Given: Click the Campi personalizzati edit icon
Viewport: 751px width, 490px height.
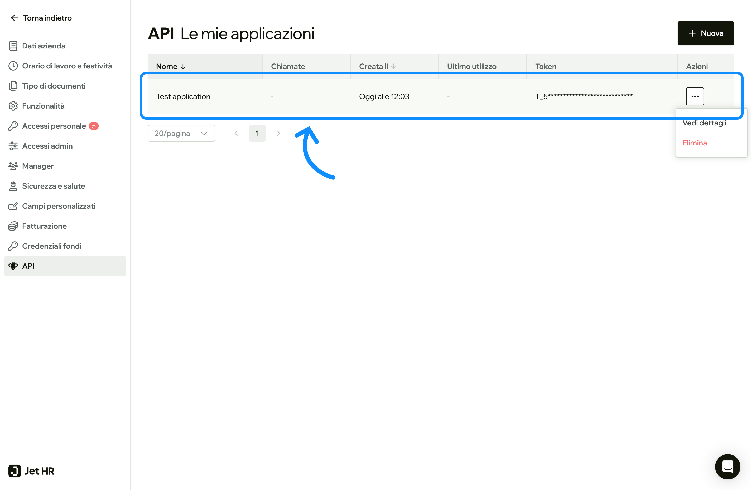Looking at the screenshot, I should point(13,206).
